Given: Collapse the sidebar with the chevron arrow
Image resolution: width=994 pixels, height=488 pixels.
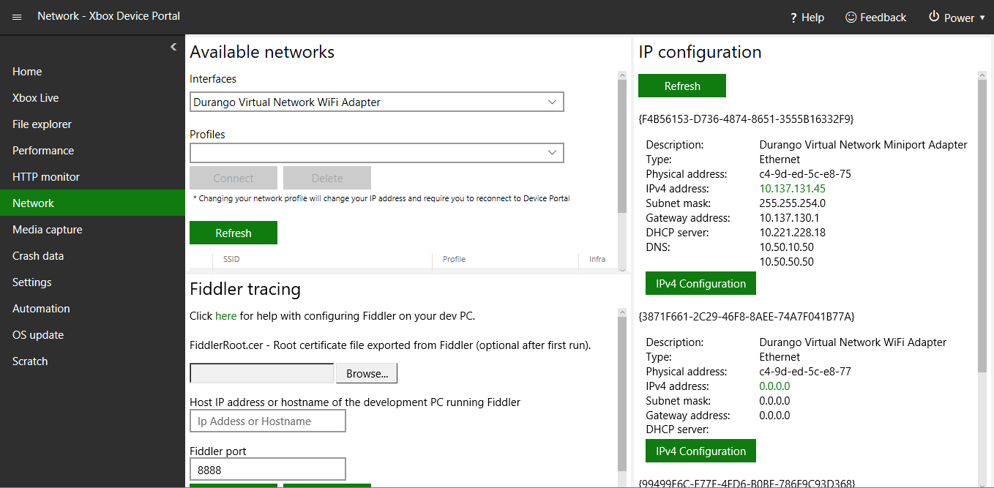Looking at the screenshot, I should [x=173, y=47].
